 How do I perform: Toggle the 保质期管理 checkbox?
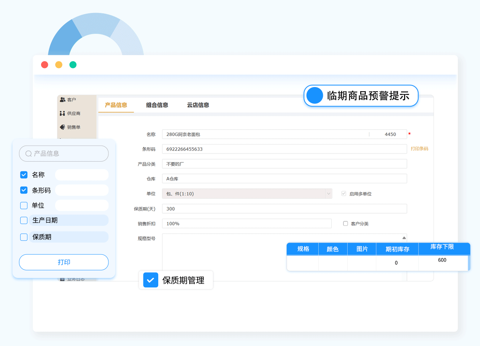pos(151,280)
